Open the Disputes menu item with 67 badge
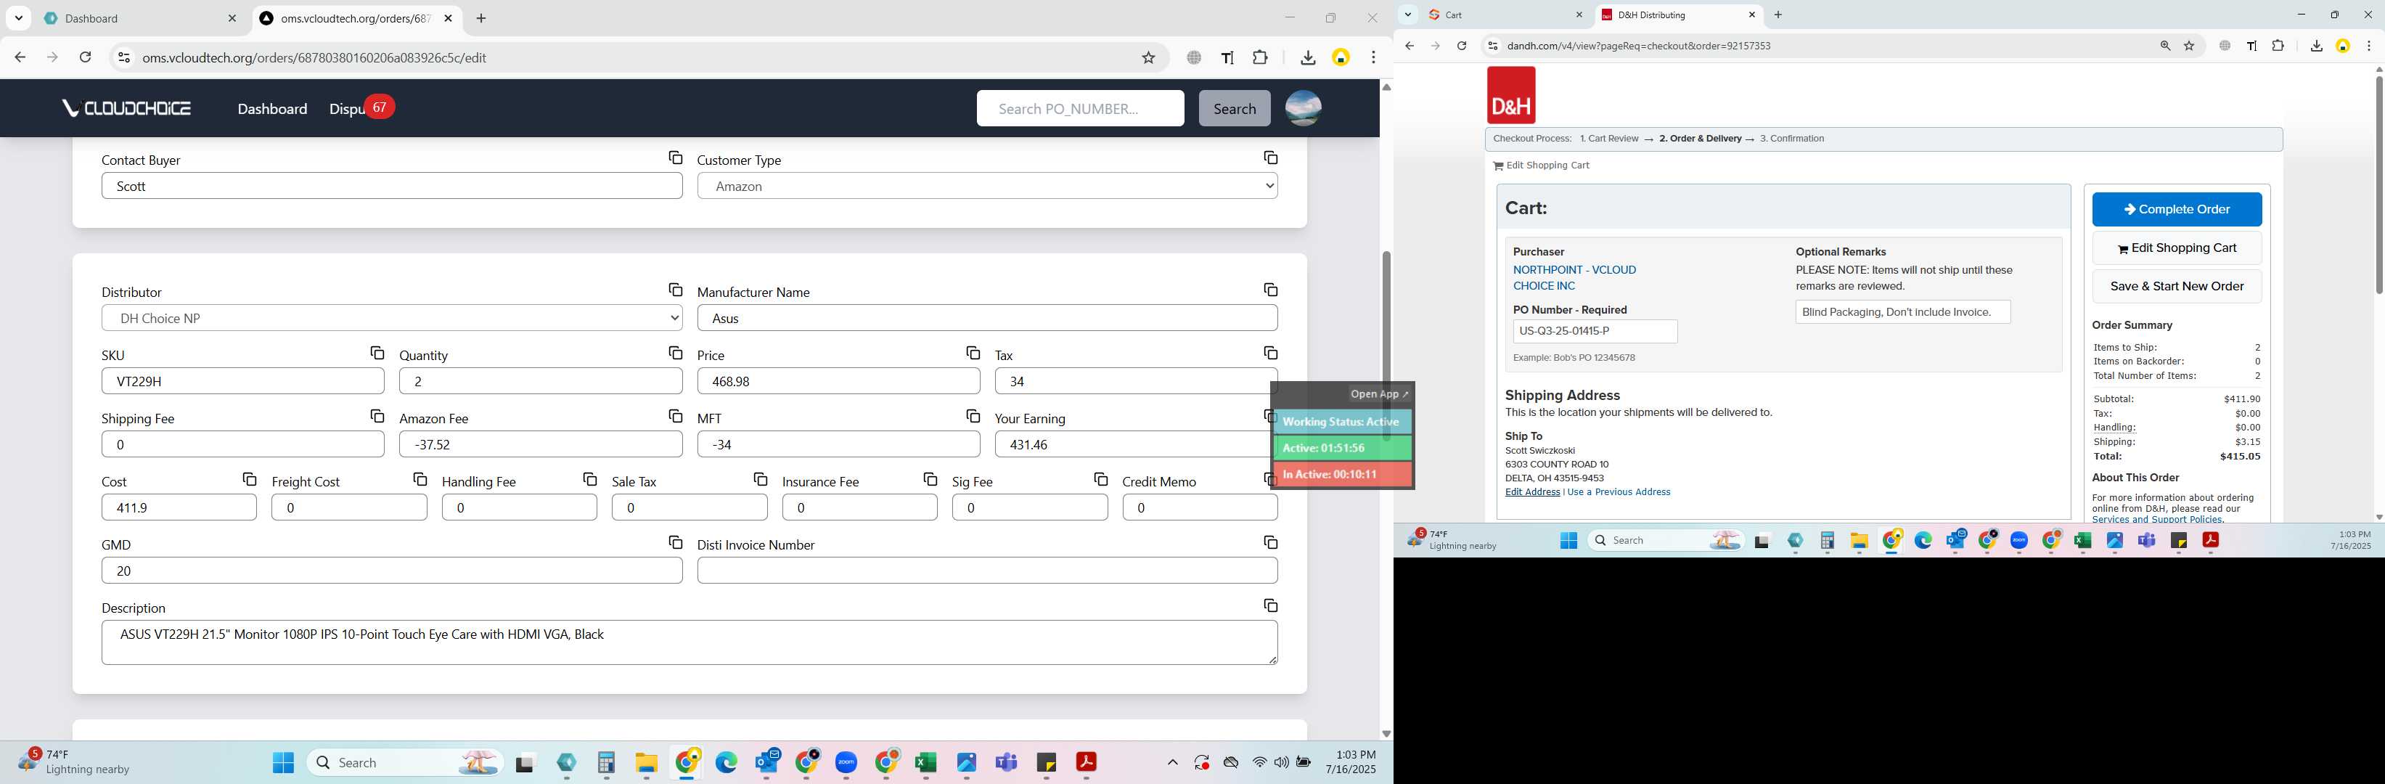The width and height of the screenshot is (2385, 784). point(361,108)
